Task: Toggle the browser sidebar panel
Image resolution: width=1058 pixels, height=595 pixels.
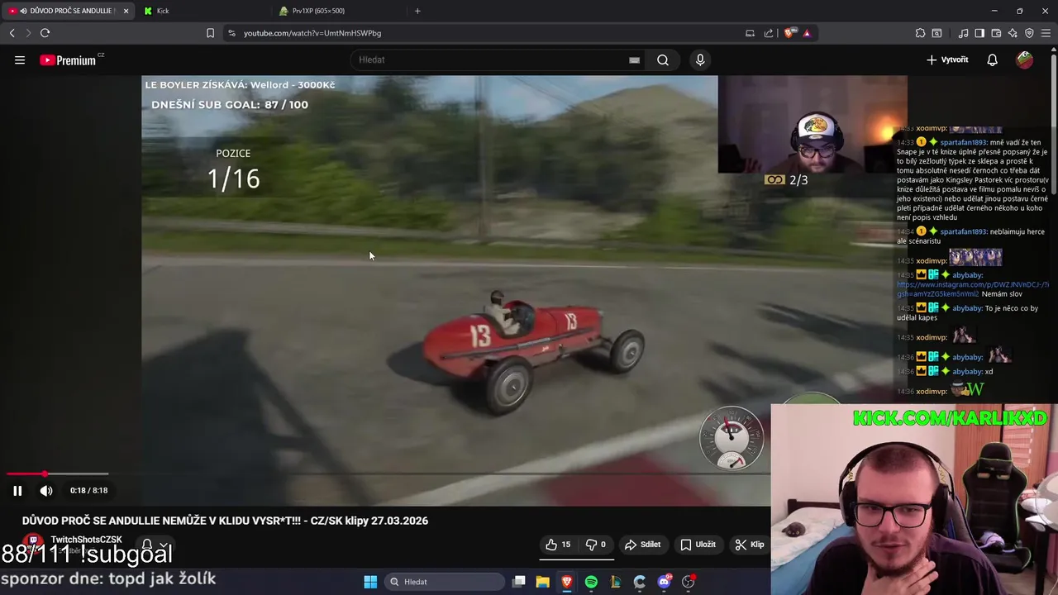Action: [x=979, y=33]
